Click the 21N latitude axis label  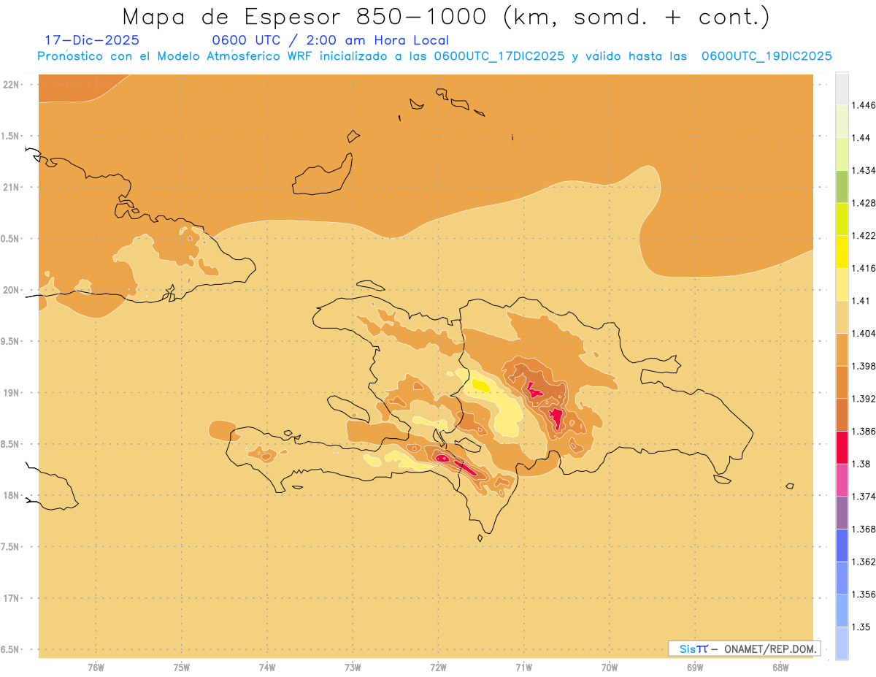point(11,187)
